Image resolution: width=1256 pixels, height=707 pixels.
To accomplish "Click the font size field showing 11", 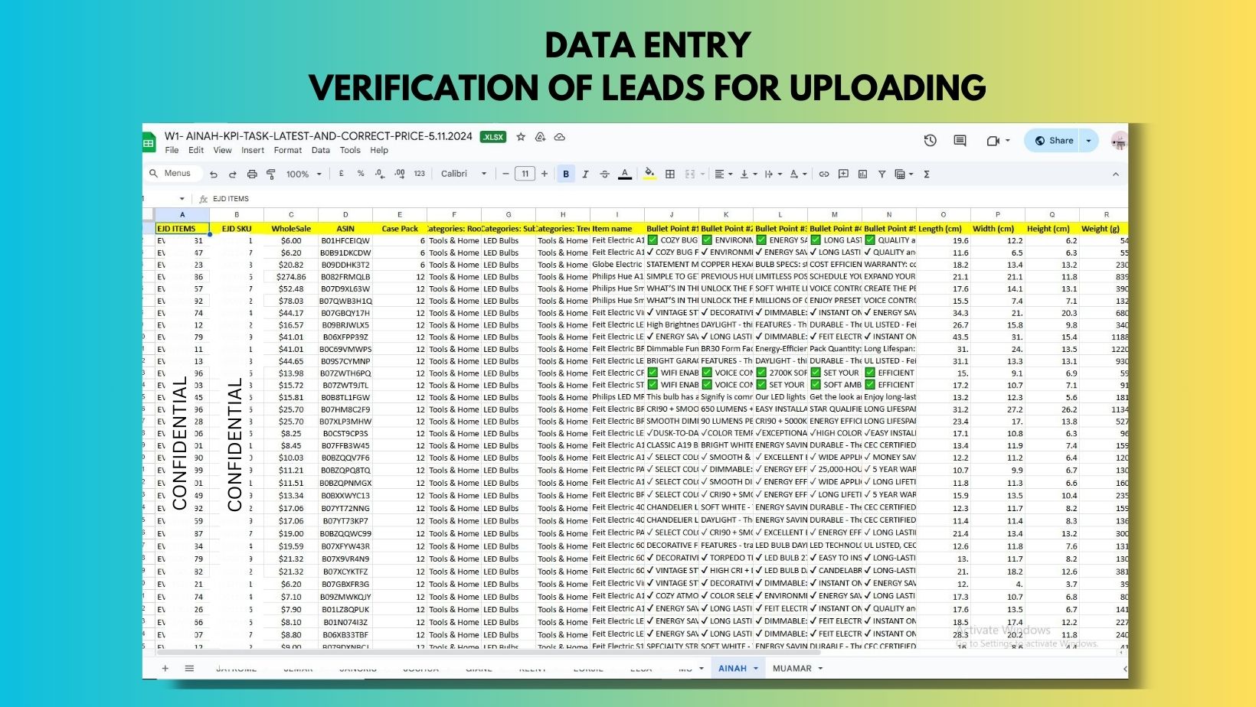I will 525,174.
